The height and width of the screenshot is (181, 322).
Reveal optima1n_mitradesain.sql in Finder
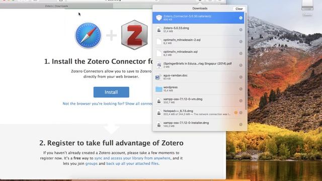click(240, 54)
